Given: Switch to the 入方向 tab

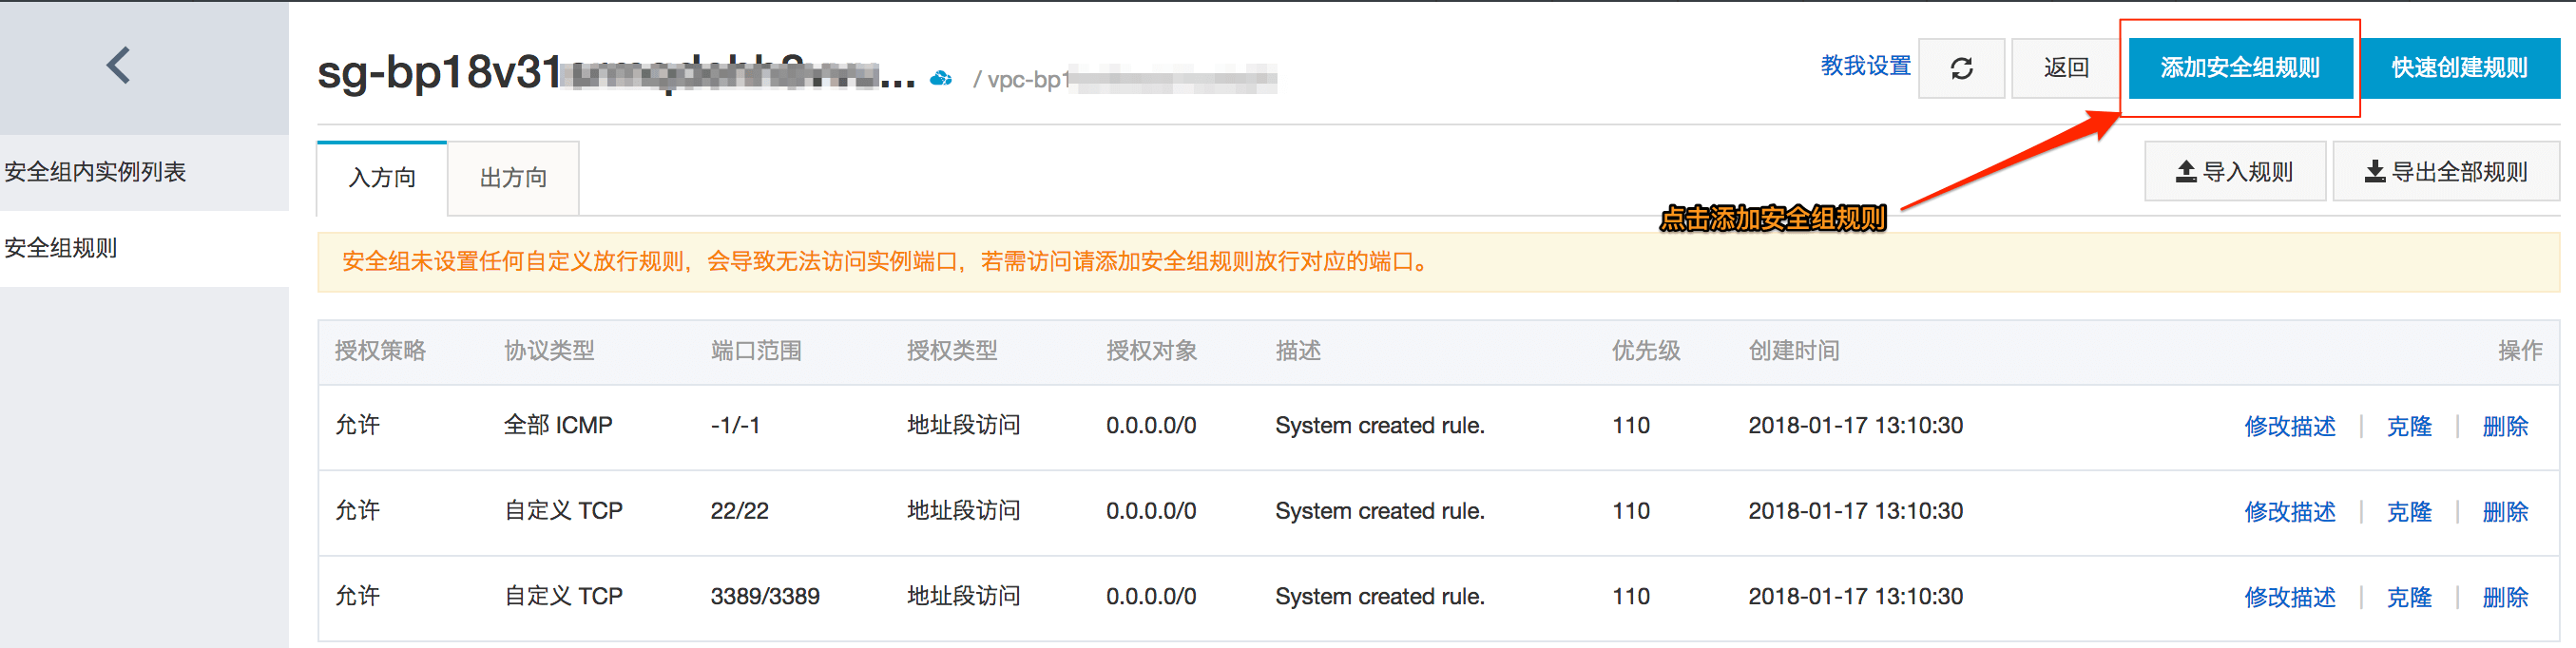Looking at the screenshot, I should click(382, 178).
